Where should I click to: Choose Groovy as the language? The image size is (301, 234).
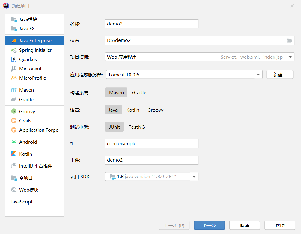(x=155, y=110)
